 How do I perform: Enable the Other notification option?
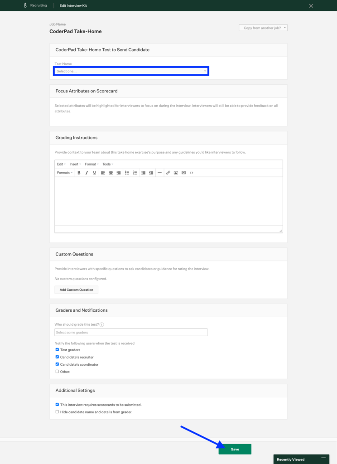(57, 371)
